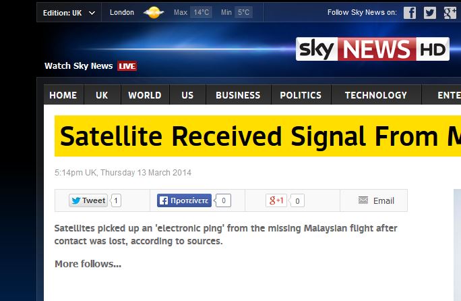This screenshot has height=301, width=461.
Task: Expand the Edition: UK dropdown
Action: (x=69, y=13)
